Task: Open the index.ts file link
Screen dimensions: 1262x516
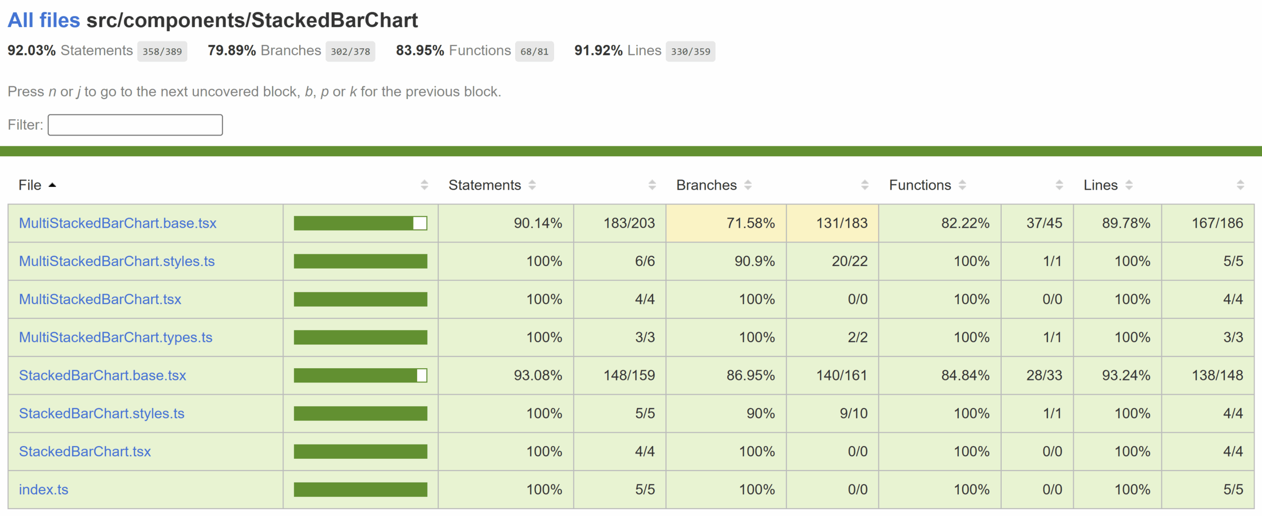Action: tap(43, 490)
